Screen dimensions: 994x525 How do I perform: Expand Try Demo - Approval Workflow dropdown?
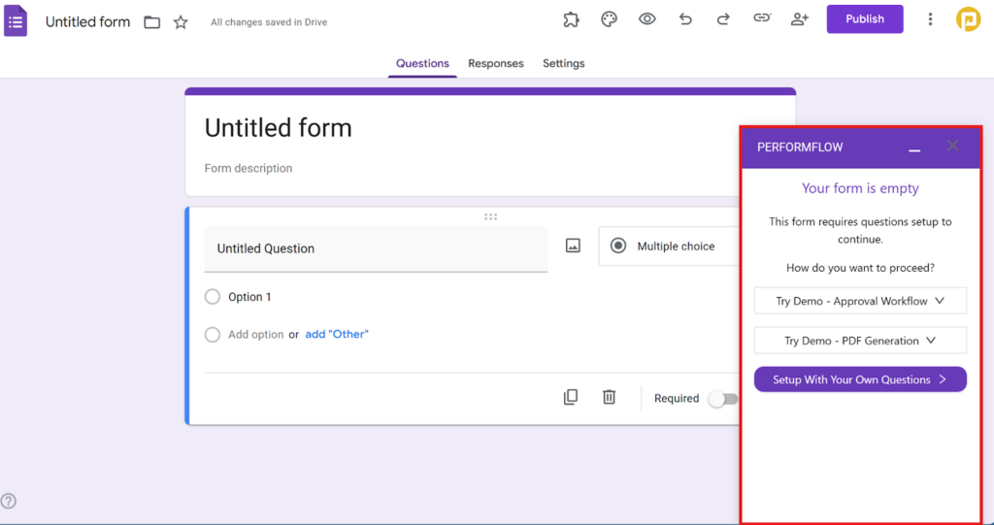click(x=860, y=302)
